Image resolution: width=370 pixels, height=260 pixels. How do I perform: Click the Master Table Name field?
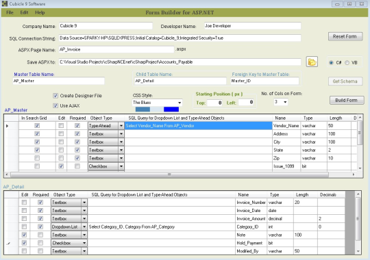click(58, 81)
